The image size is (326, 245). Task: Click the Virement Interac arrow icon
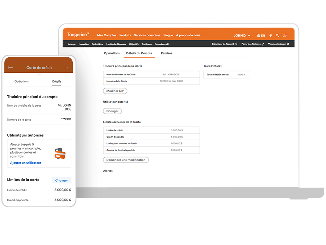(288, 44)
